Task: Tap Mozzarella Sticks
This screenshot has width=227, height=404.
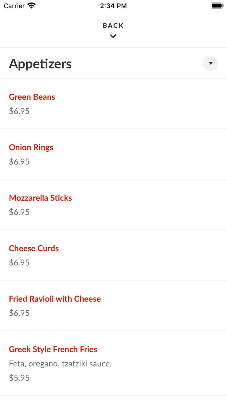Action: click(40, 198)
